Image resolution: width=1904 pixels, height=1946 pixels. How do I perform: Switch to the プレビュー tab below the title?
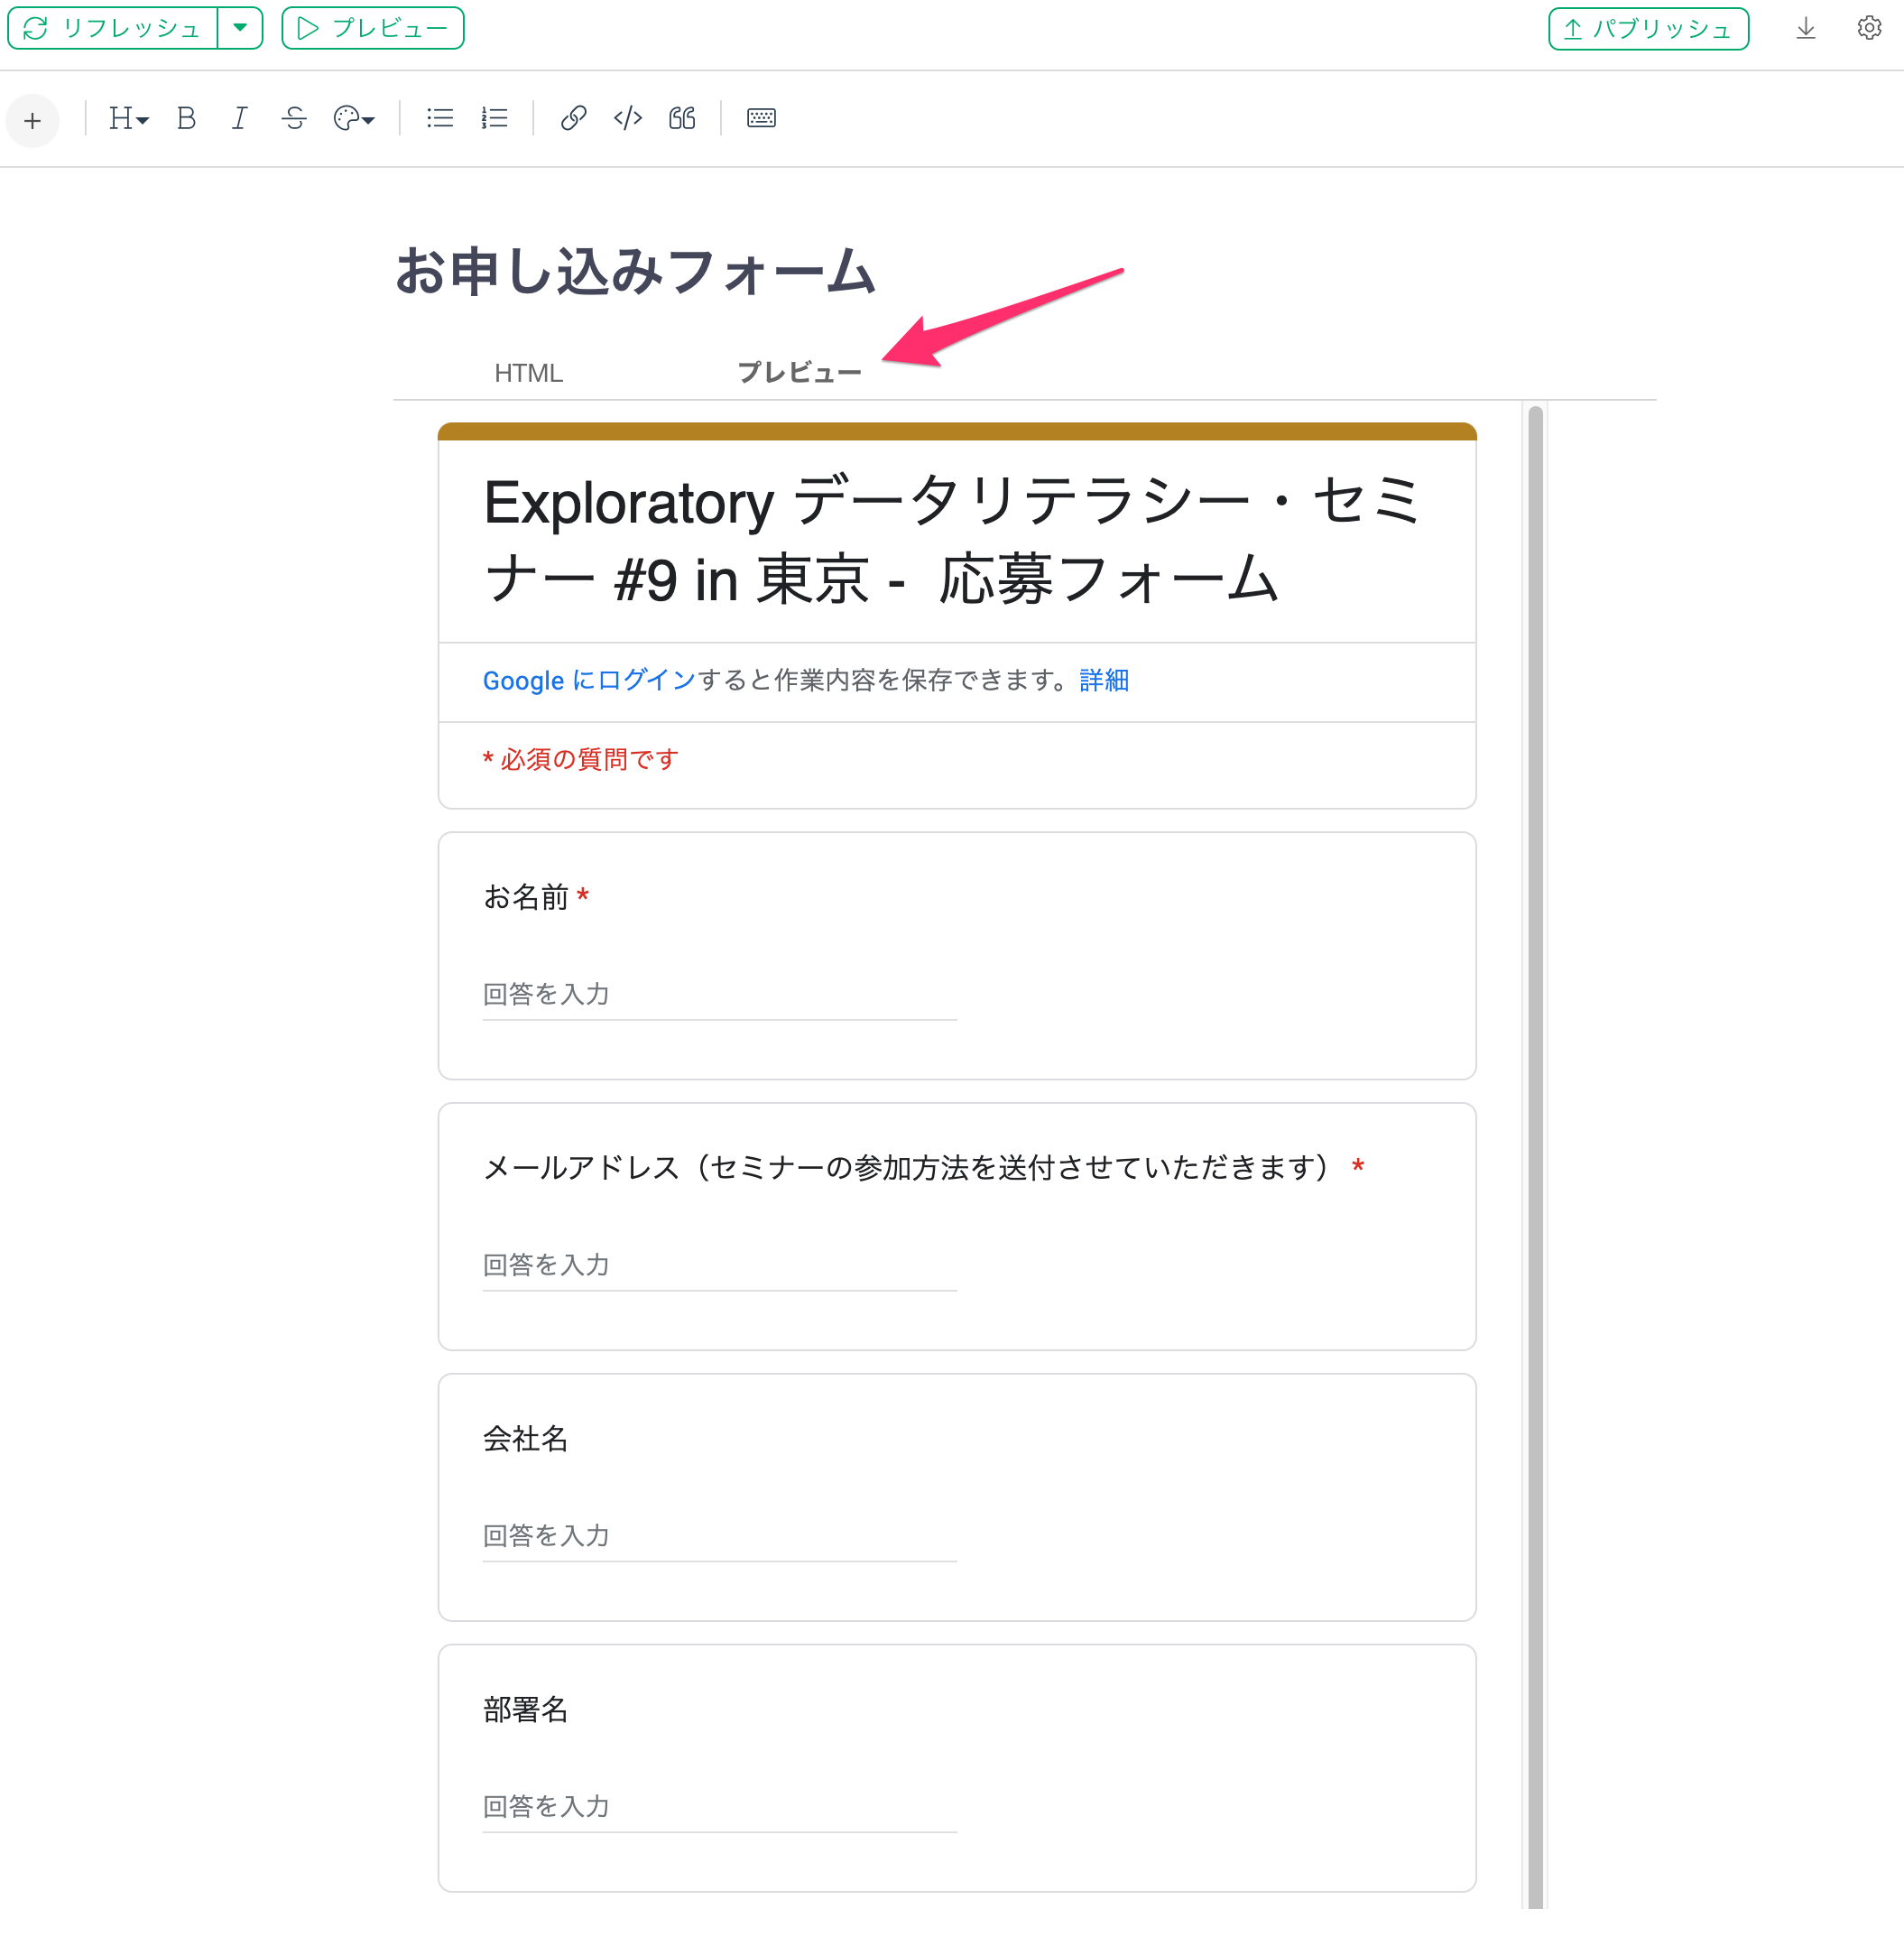point(799,373)
